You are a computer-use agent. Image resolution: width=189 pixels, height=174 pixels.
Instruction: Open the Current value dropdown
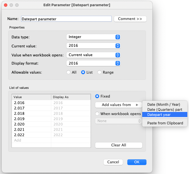coord(93,45)
